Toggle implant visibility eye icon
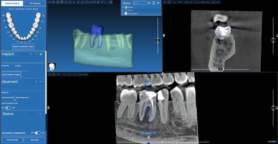This screenshot has height=144, width=278. coord(36,54)
